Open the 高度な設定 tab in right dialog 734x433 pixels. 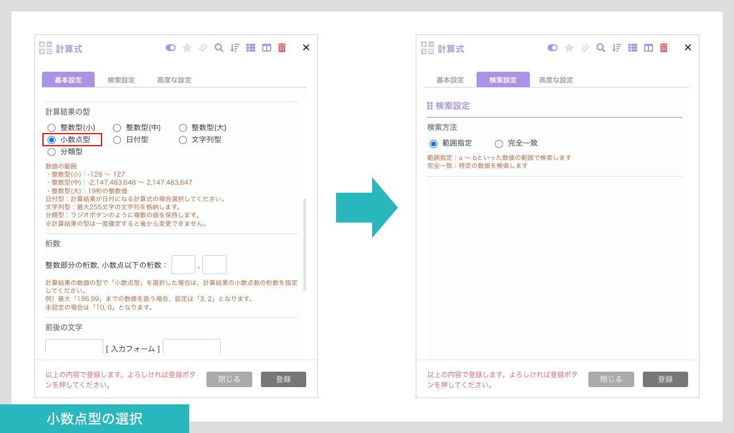pos(556,80)
